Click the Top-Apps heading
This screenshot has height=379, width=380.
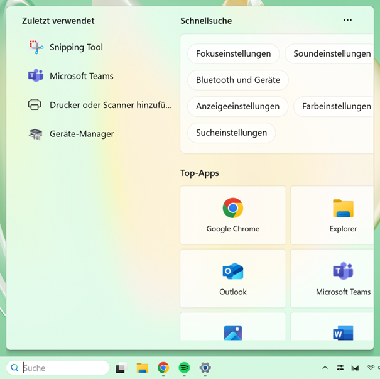(200, 173)
